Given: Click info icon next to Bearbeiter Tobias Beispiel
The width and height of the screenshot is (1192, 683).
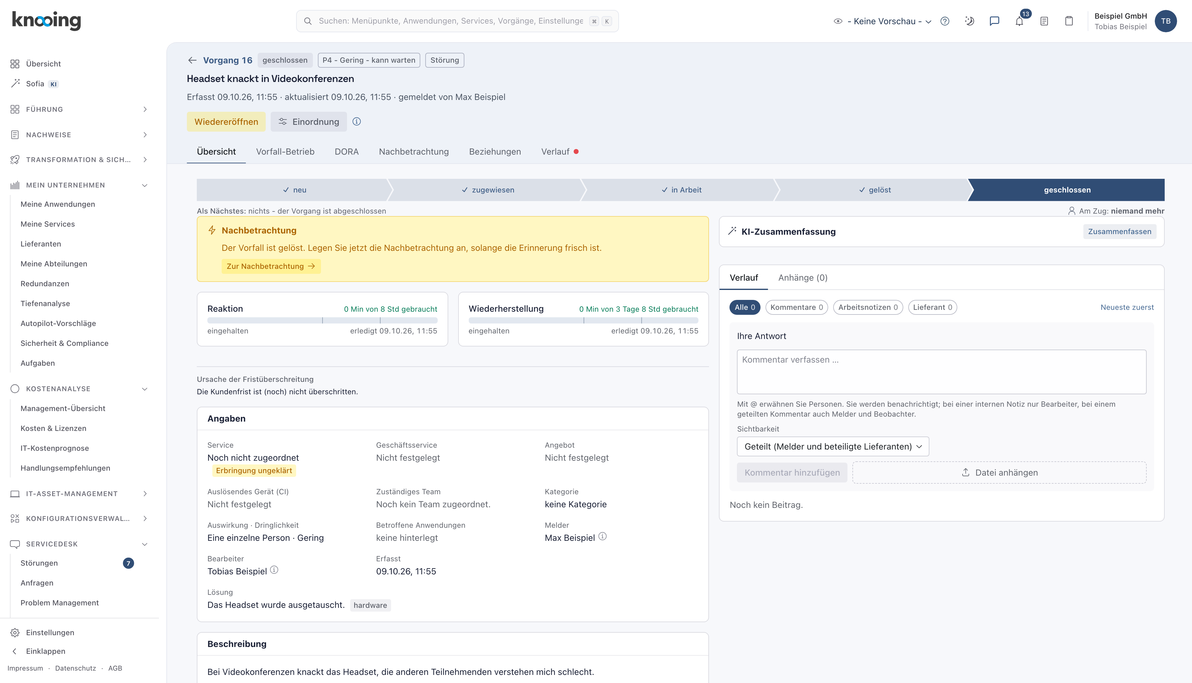Looking at the screenshot, I should click(274, 569).
